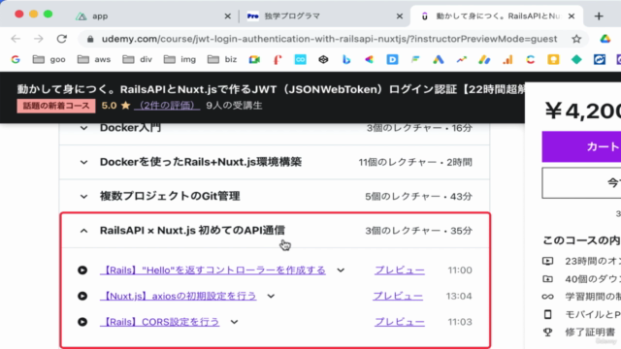Click the Google Meet camera bookmark icon
This screenshot has height=349, width=621.
254,60
